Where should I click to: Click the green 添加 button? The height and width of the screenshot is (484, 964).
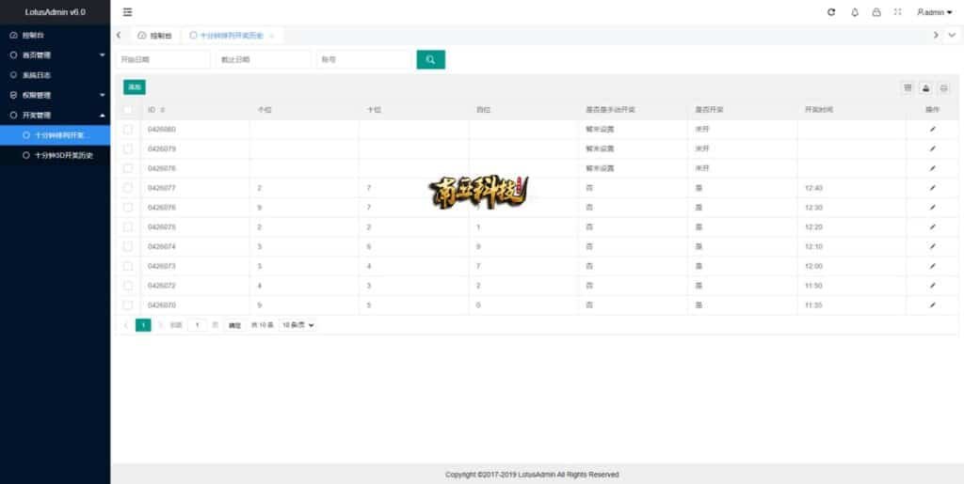pyautogui.click(x=135, y=87)
